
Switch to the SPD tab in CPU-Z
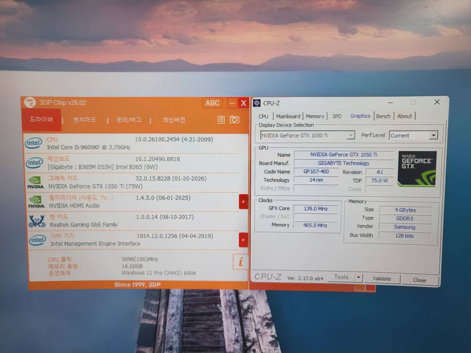click(337, 116)
